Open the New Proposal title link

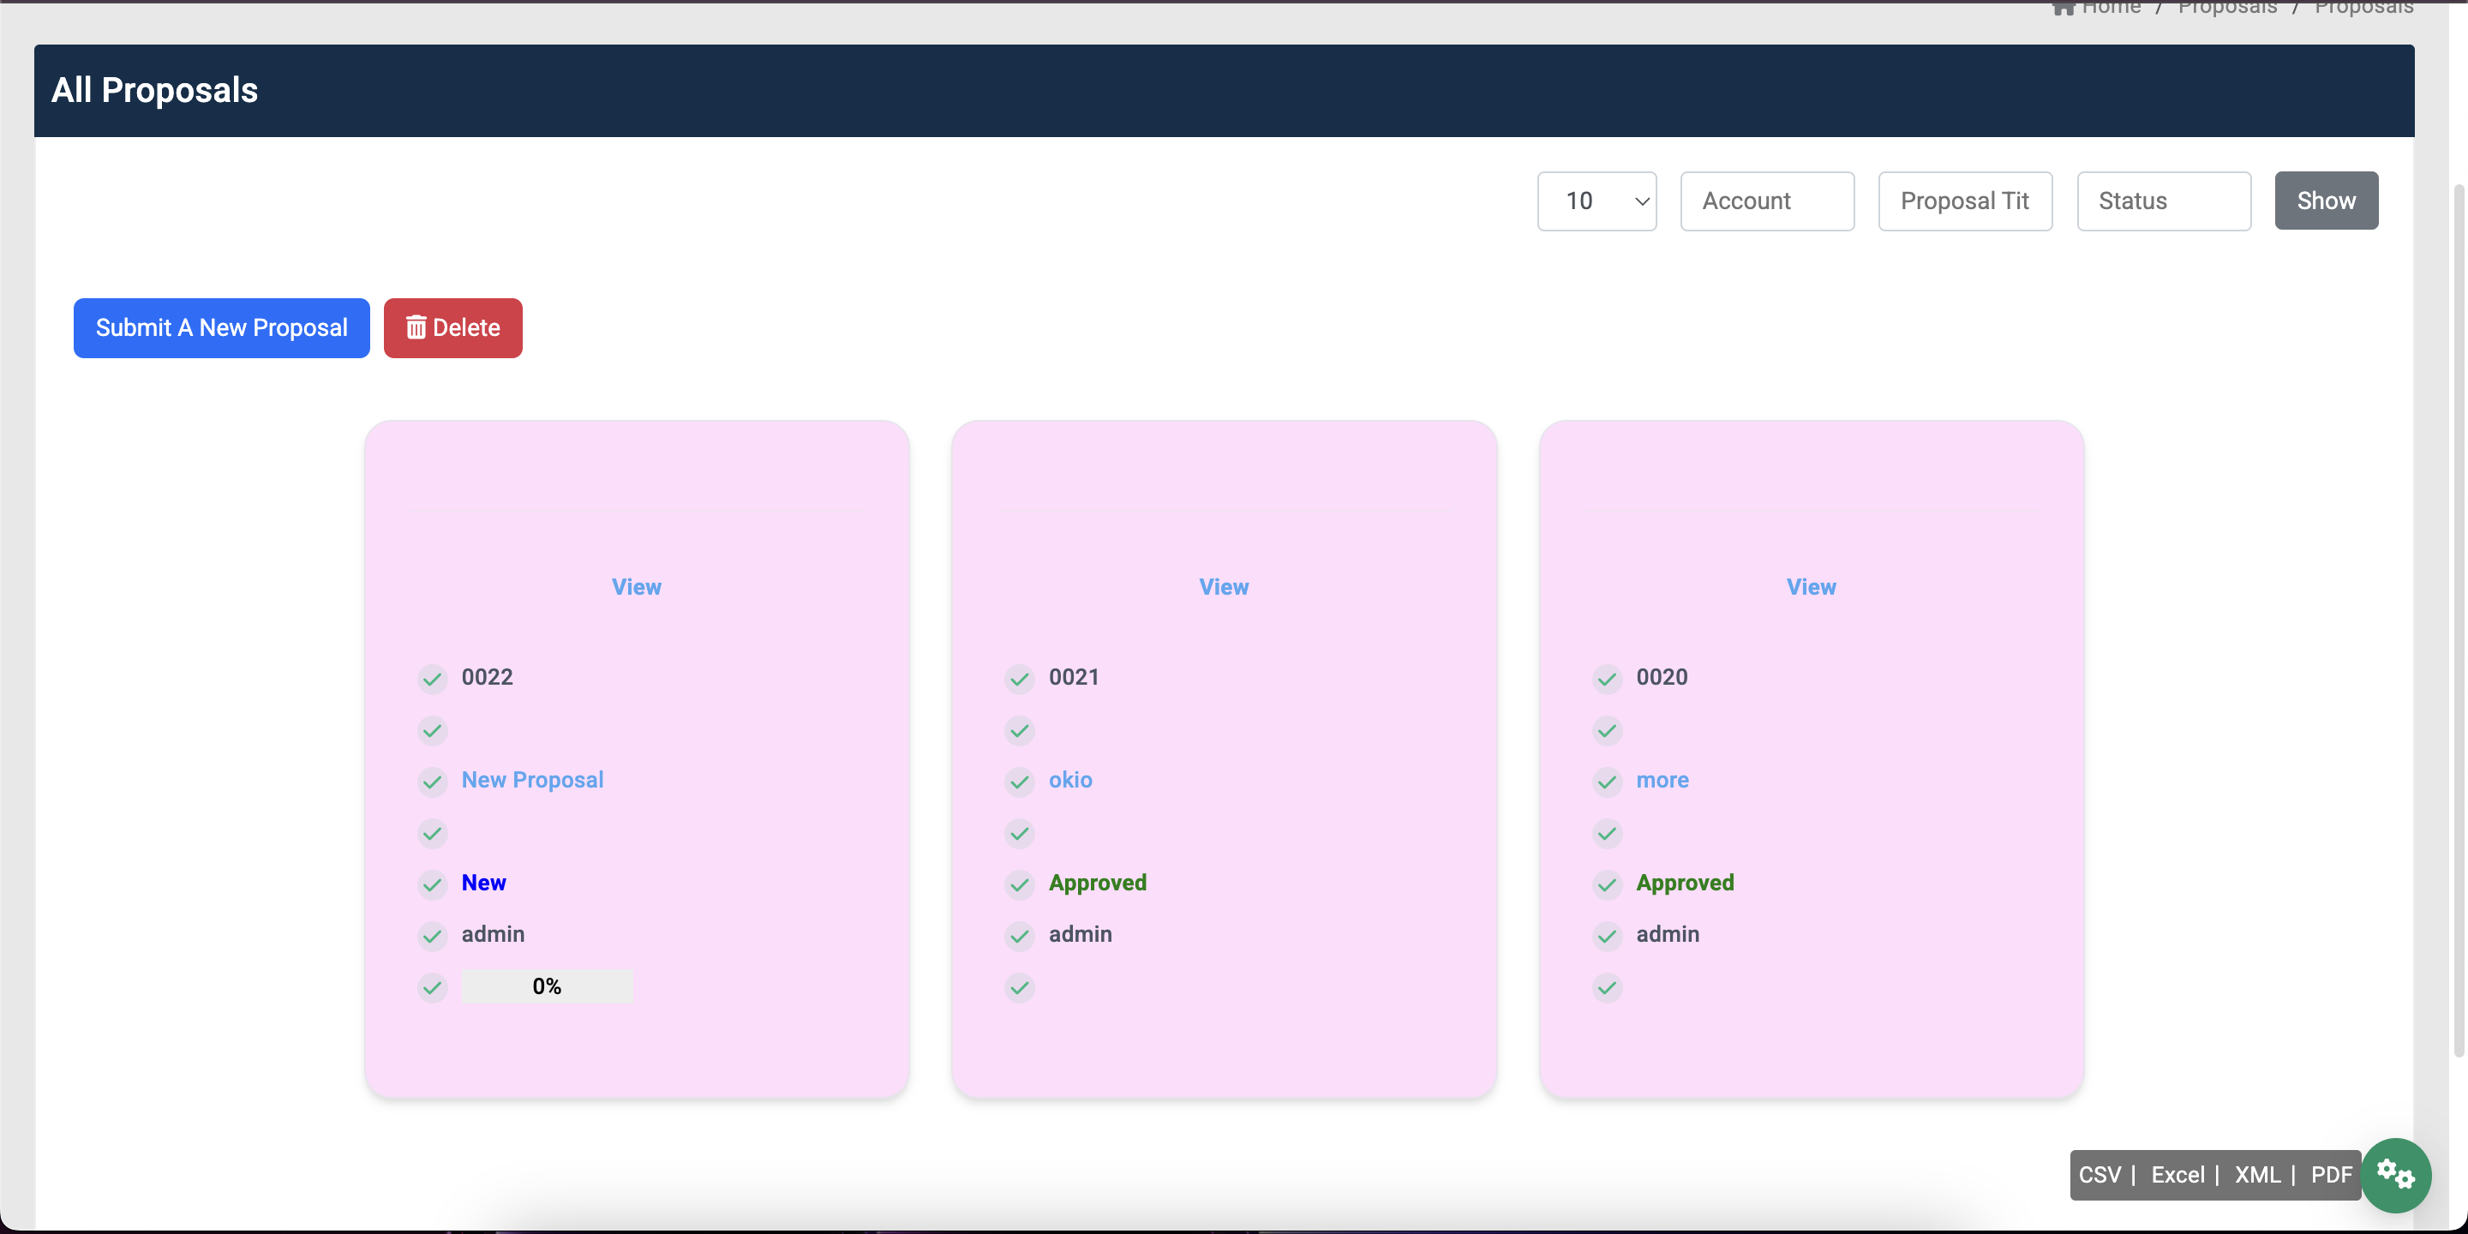click(x=533, y=780)
